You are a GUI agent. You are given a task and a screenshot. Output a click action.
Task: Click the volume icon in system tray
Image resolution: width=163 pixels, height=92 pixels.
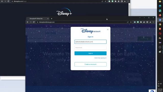[x=161, y=84]
